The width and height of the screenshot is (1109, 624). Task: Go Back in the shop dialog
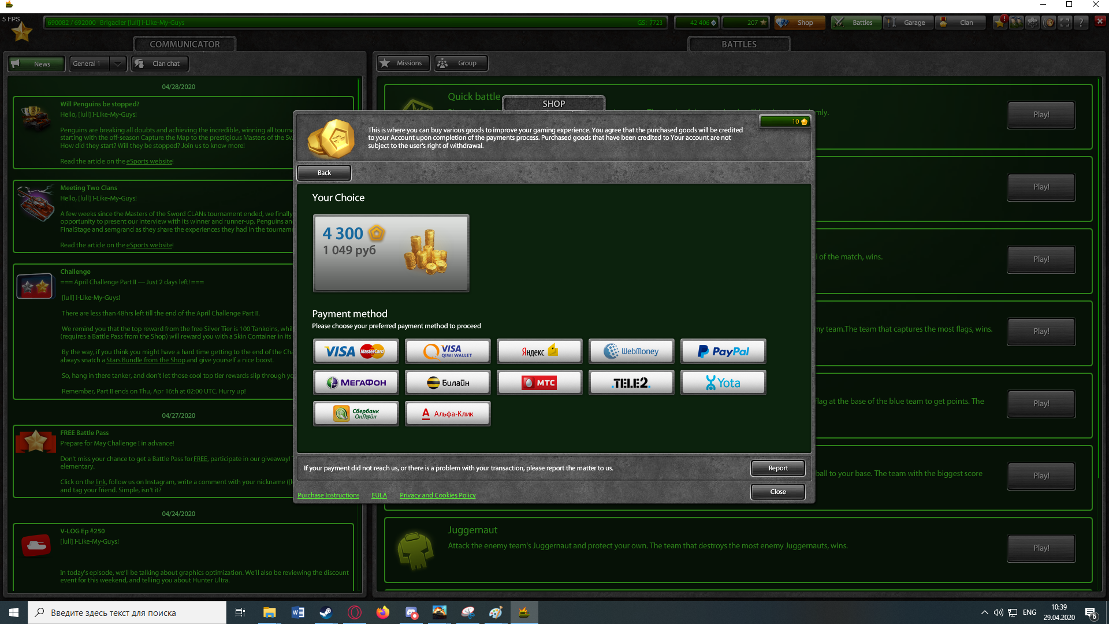click(x=324, y=173)
